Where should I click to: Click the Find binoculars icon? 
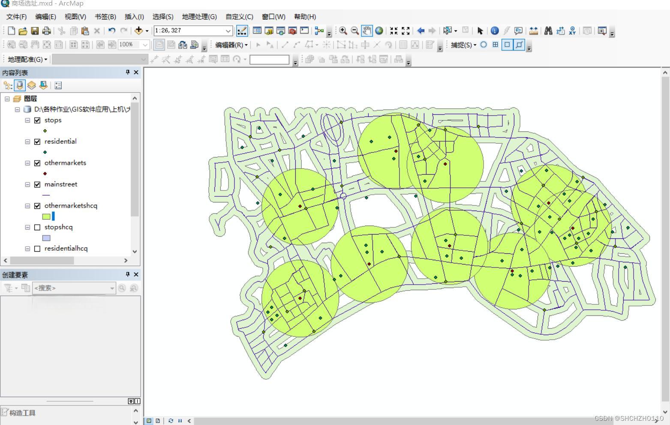pyautogui.click(x=548, y=31)
